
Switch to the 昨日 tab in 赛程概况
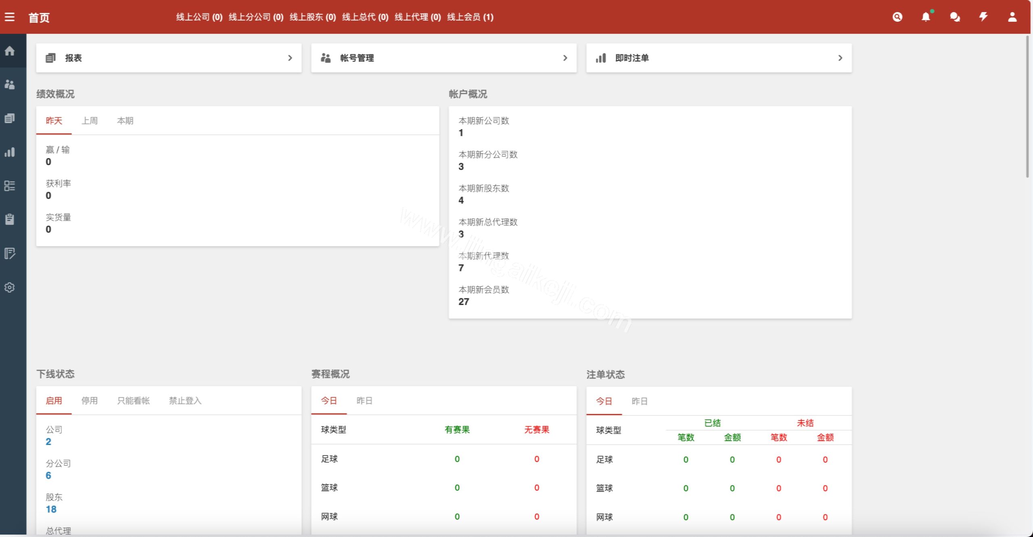coord(364,400)
